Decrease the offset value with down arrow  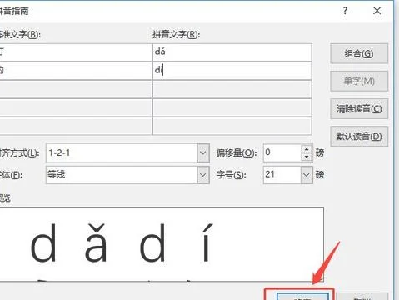click(x=307, y=157)
